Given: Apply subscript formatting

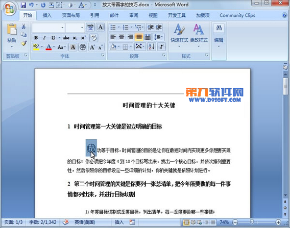Looking at the screenshot, I should (75, 38).
